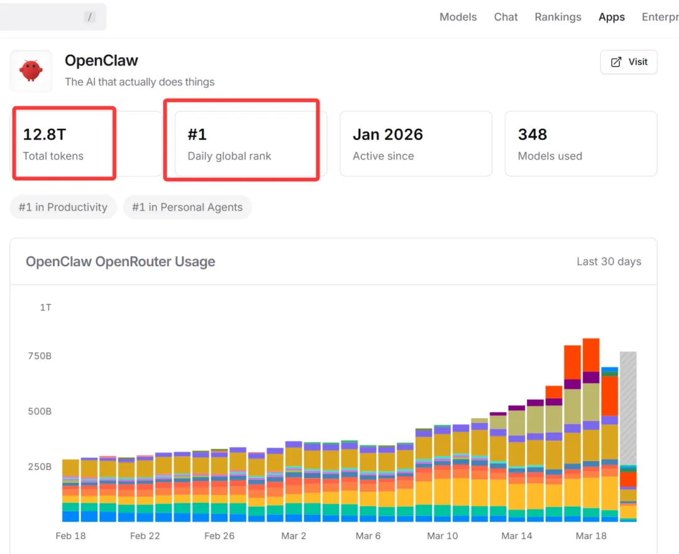
Task: Click the 'Feb 22' x-axis label
Action: [x=145, y=536]
